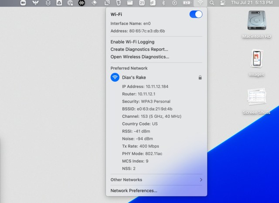Click the IP Address 10.11.12.184 line

pos(145,87)
